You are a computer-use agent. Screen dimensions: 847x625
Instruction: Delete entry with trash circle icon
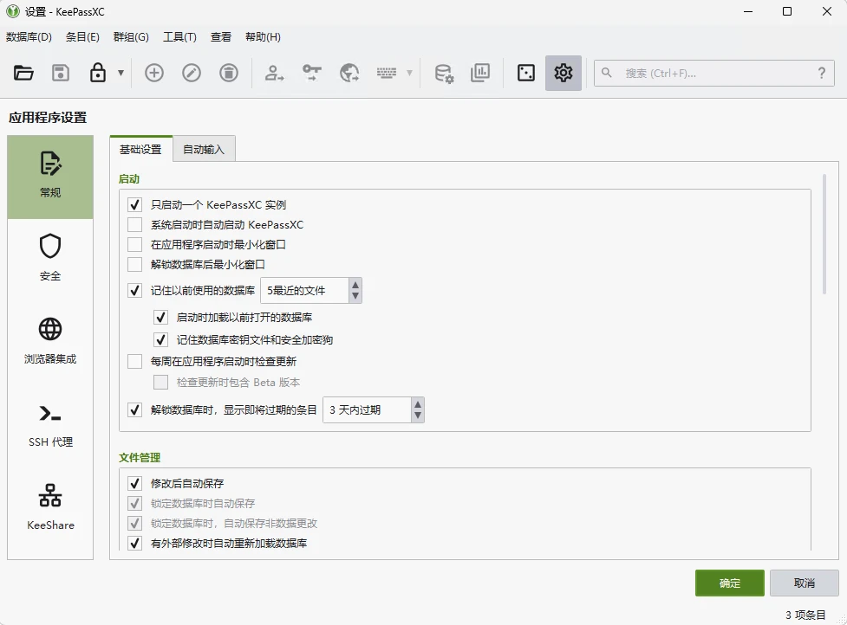229,73
